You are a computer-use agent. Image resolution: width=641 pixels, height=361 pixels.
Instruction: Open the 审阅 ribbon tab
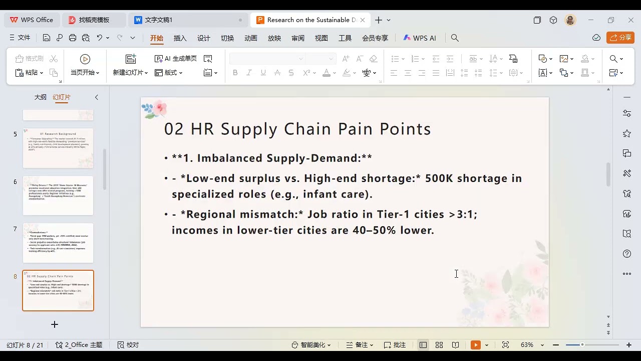click(298, 38)
